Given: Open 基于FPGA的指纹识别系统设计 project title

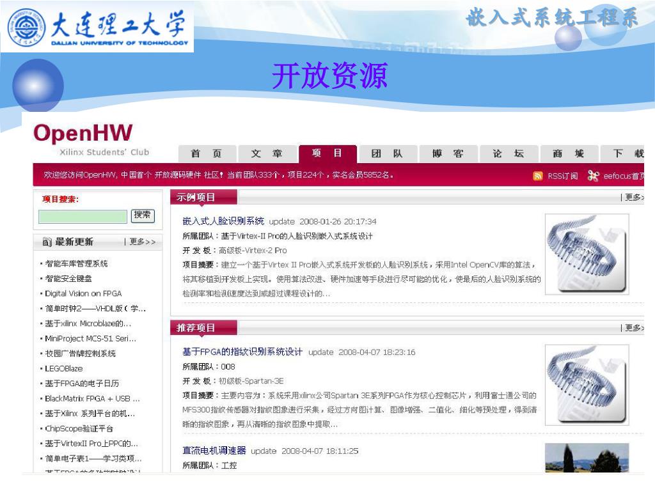Looking at the screenshot, I should pos(242,352).
